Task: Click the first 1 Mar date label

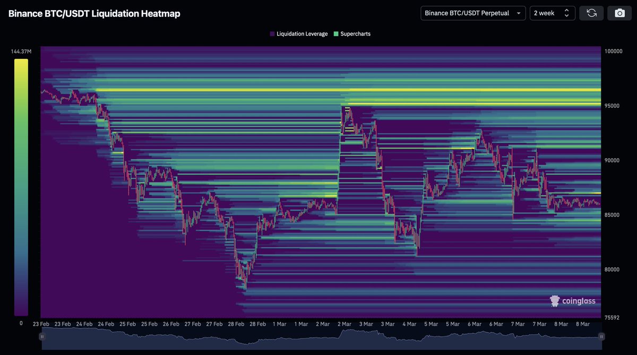Action: coord(279,324)
